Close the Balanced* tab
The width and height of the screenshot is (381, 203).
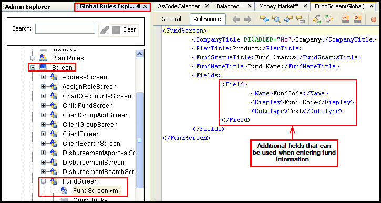250,6
